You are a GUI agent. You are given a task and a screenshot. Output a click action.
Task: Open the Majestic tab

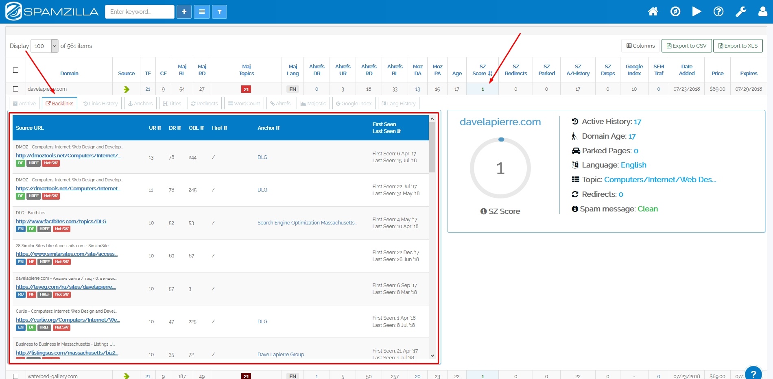pos(313,104)
